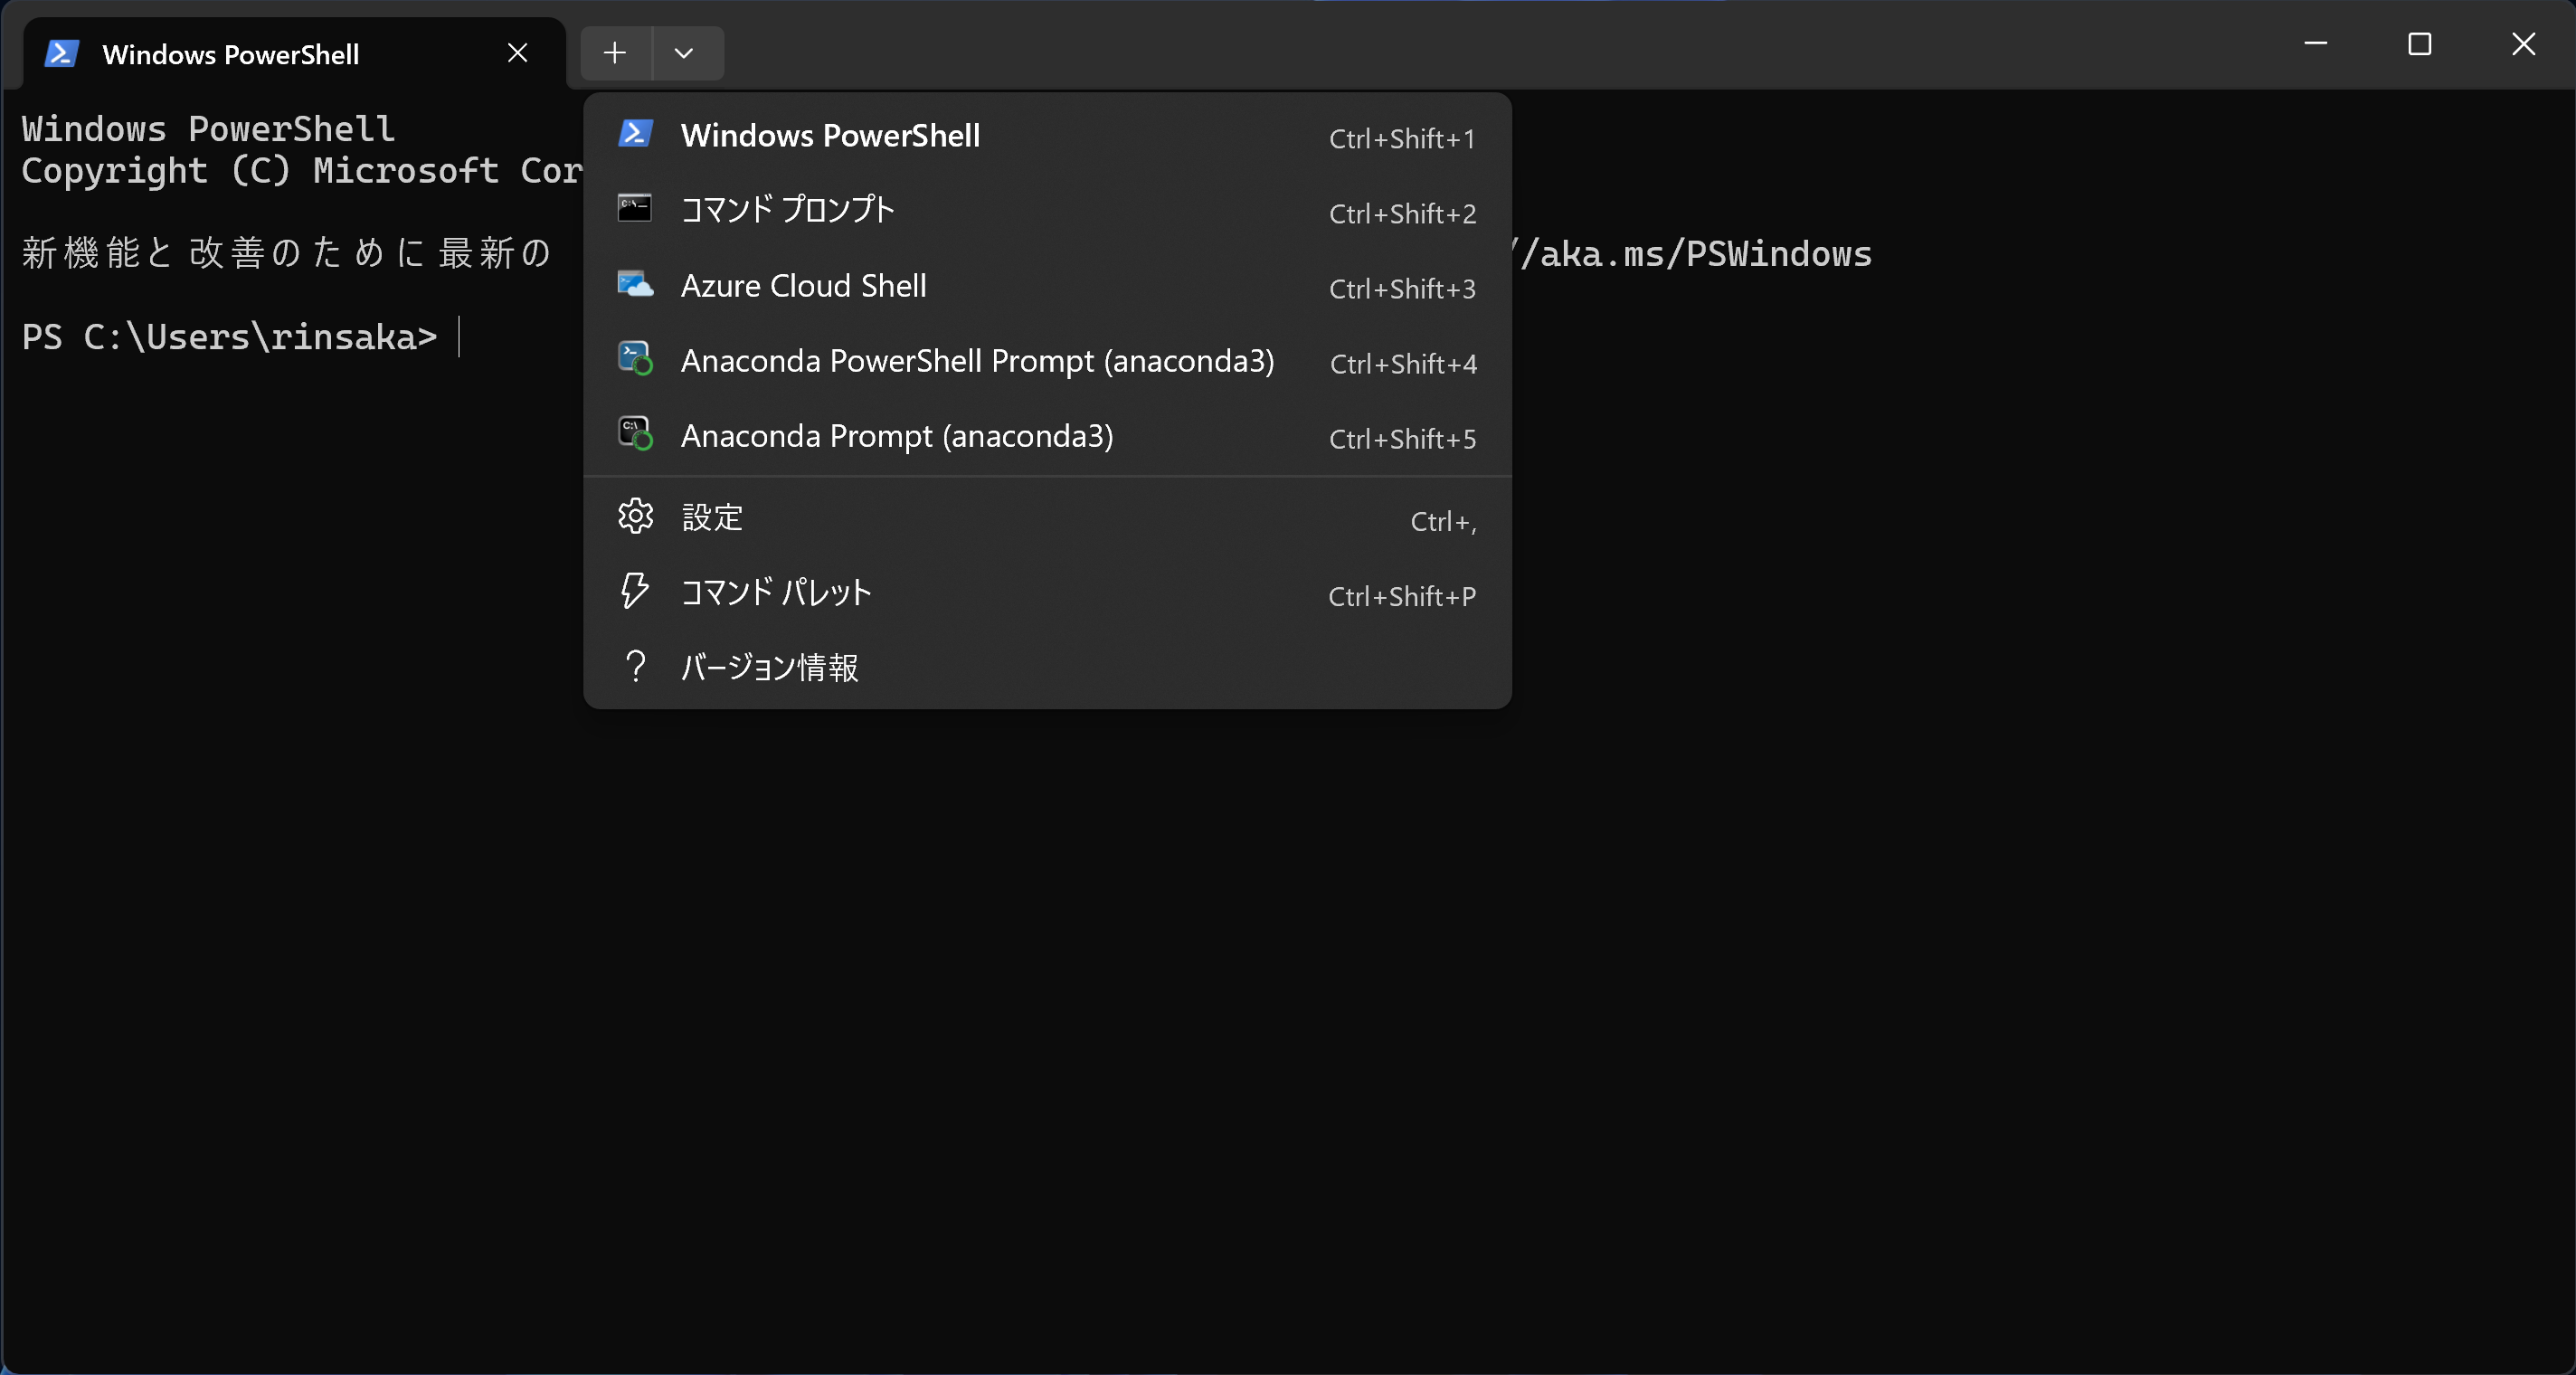Click the Copyright (C) Microsoft line
The height and width of the screenshot is (1375, 2576).
tap(302, 171)
